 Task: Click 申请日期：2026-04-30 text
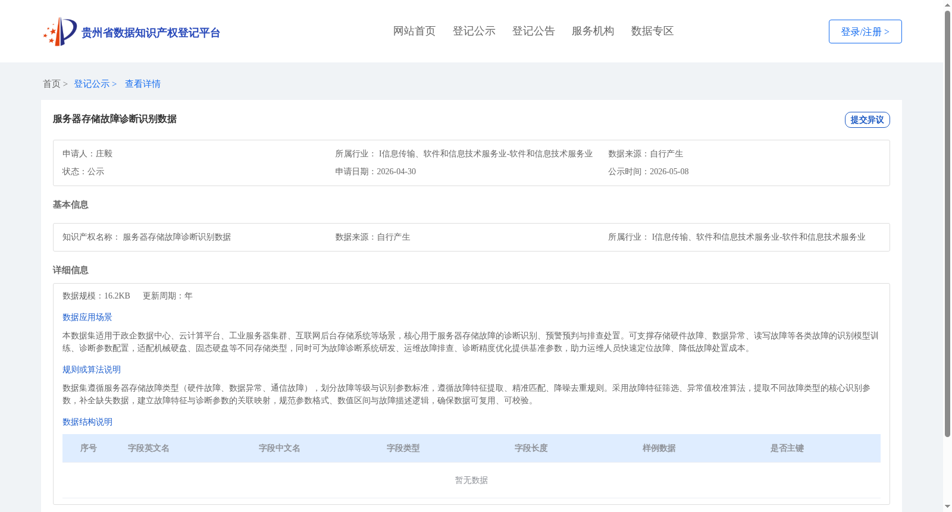[375, 171]
